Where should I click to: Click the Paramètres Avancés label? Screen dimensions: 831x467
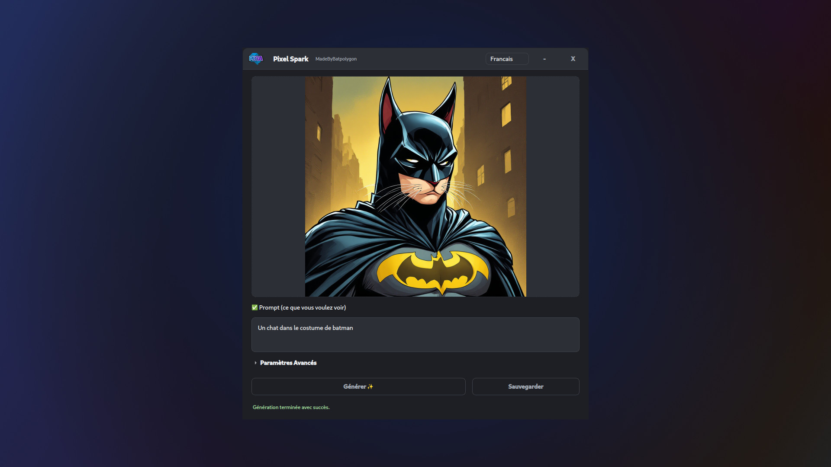click(x=288, y=363)
